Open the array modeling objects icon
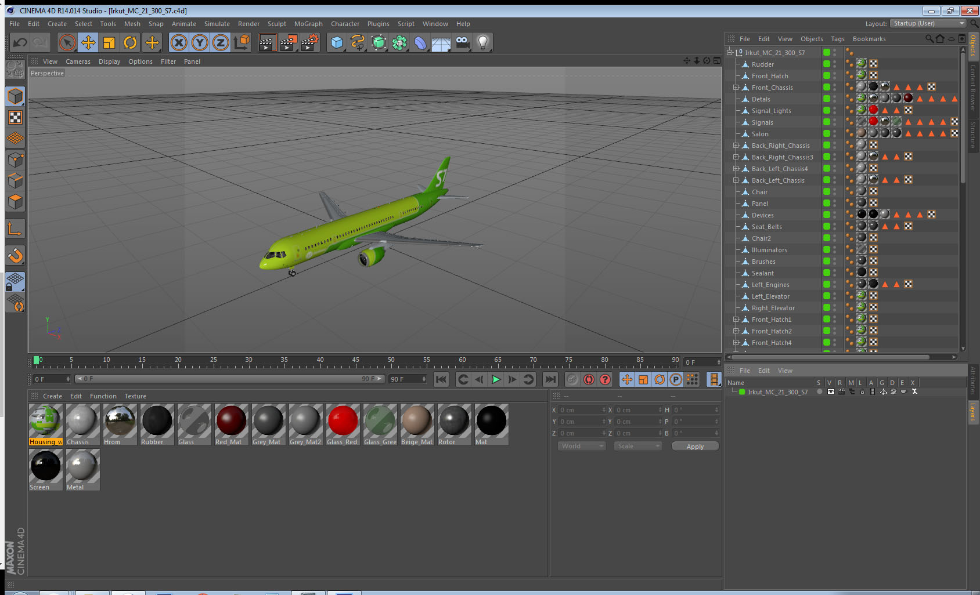980x595 pixels. (399, 42)
